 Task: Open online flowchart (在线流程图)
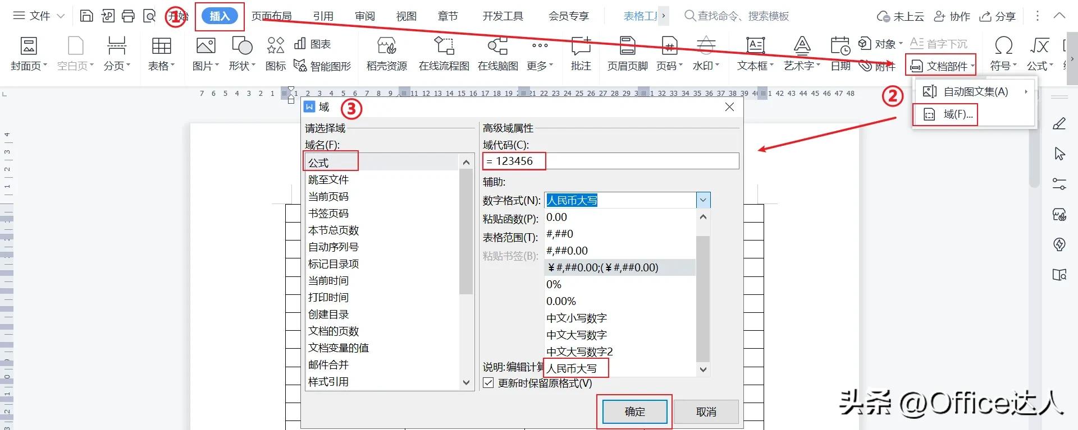444,54
